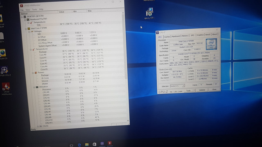Open Task View on taskbar

pos(72,145)
